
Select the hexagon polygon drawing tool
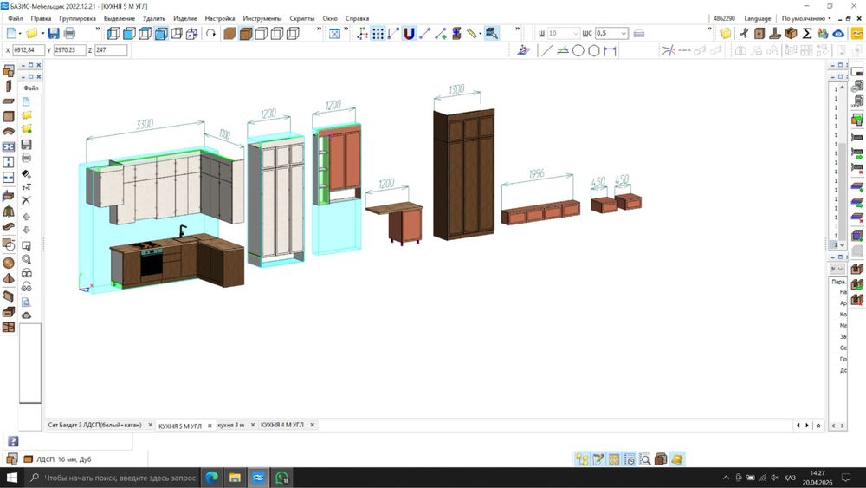pos(594,50)
